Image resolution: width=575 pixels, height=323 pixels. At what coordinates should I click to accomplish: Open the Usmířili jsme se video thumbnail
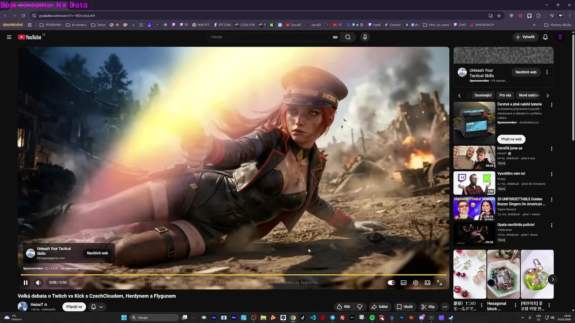point(474,157)
